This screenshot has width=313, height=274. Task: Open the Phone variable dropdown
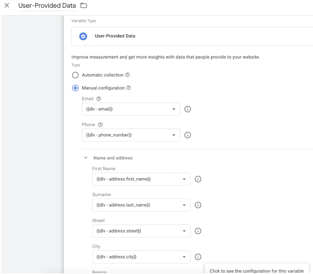tap(131, 135)
